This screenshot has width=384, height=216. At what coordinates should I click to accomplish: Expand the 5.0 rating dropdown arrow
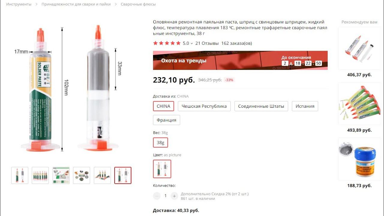pyautogui.click(x=192, y=43)
